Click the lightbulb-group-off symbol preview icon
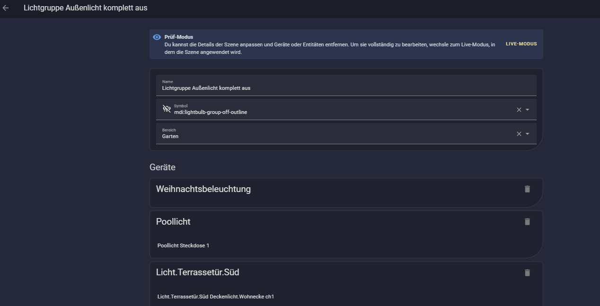600x306 pixels. point(167,109)
